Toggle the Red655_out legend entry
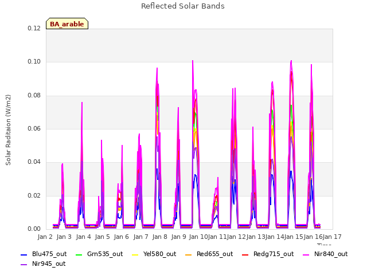Viewport: 367px width, 275px height. tap(209, 254)
